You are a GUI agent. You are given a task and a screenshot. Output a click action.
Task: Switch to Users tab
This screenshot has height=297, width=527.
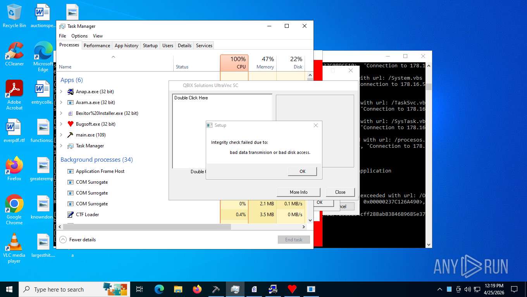coord(168,45)
